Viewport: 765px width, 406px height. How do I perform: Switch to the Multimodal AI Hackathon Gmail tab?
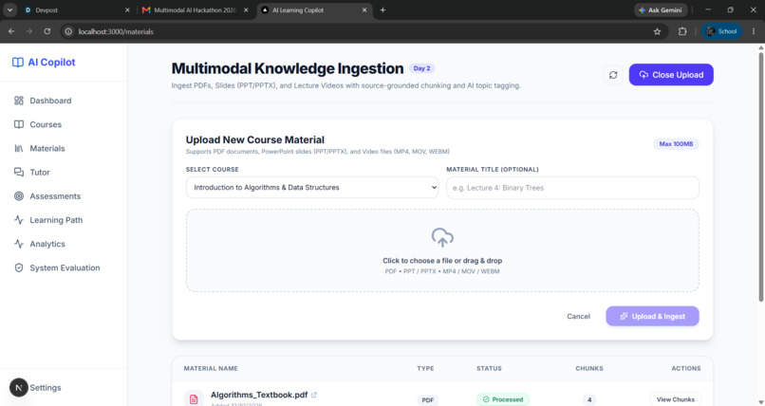point(196,9)
